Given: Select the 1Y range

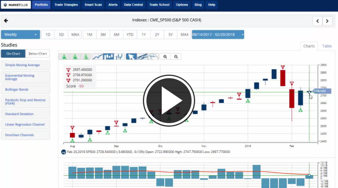Looking at the screenshot, I should [x=144, y=34].
